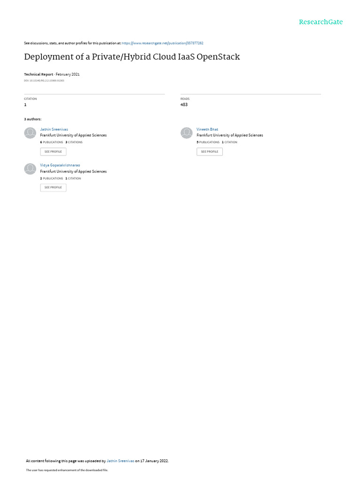Screen dimensions: 361x481
Task: Click the Reads count 483
Action: click(x=184, y=105)
